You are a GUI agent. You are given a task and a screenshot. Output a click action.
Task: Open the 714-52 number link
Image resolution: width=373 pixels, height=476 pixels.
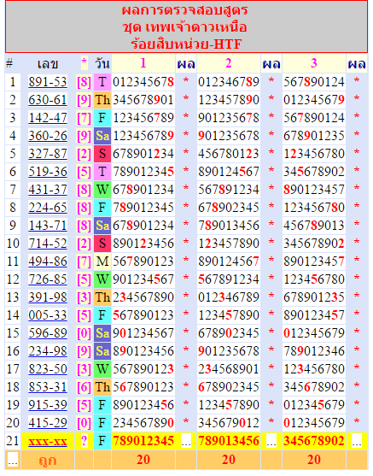tap(48, 244)
